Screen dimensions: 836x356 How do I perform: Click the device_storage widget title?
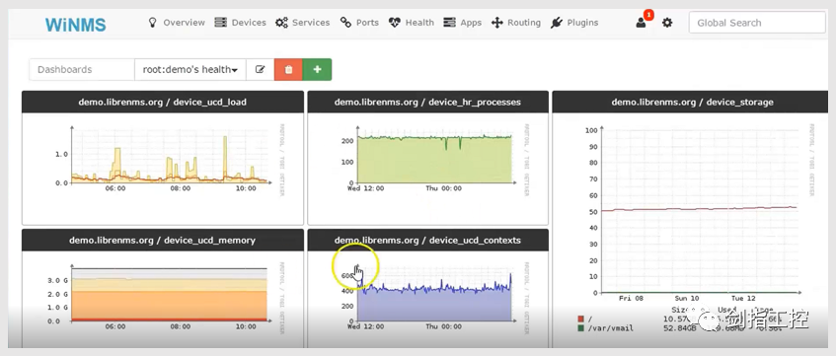coord(692,102)
